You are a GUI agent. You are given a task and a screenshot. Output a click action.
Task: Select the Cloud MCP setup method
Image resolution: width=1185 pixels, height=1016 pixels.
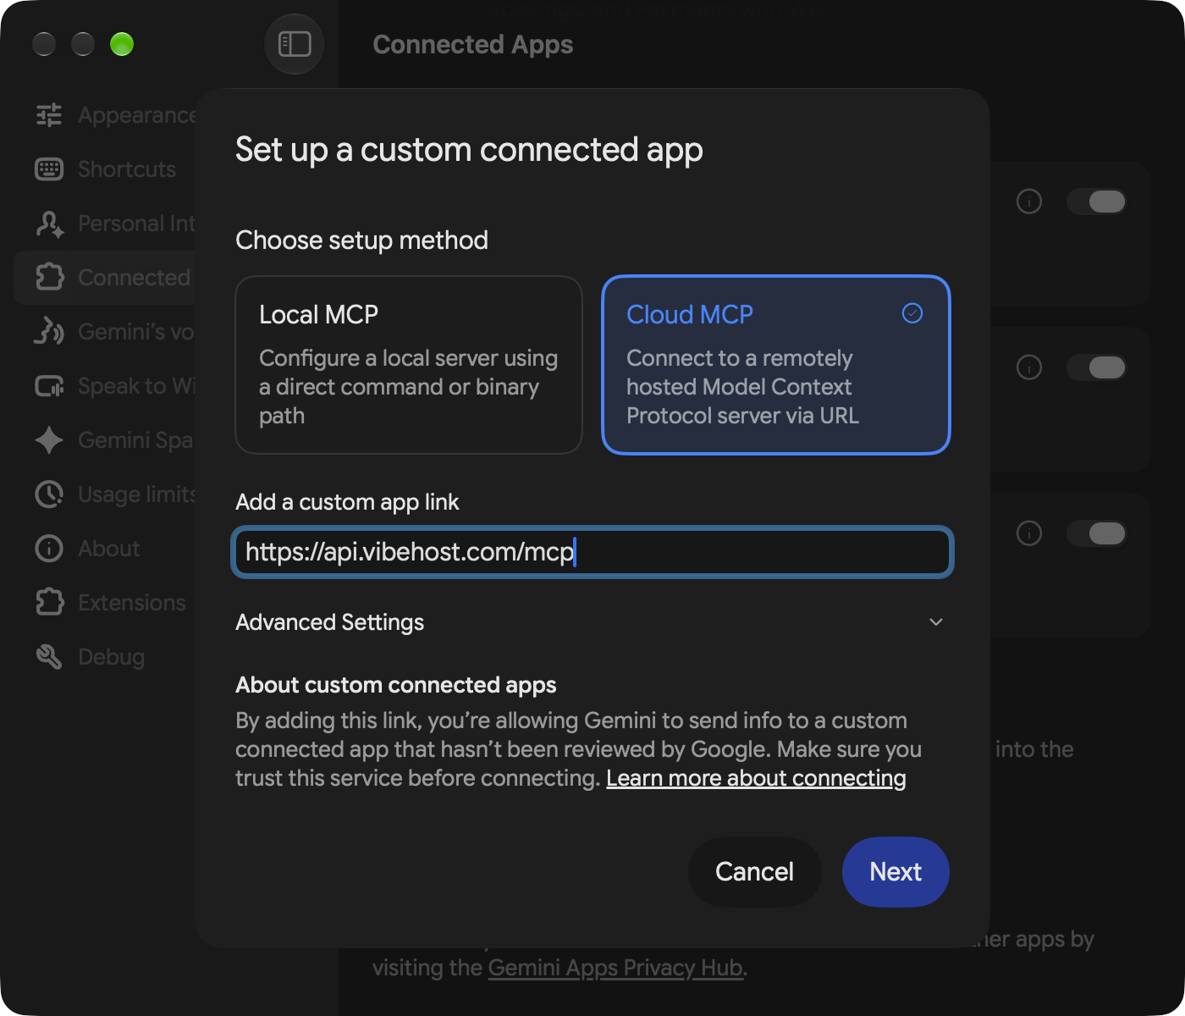[776, 365]
